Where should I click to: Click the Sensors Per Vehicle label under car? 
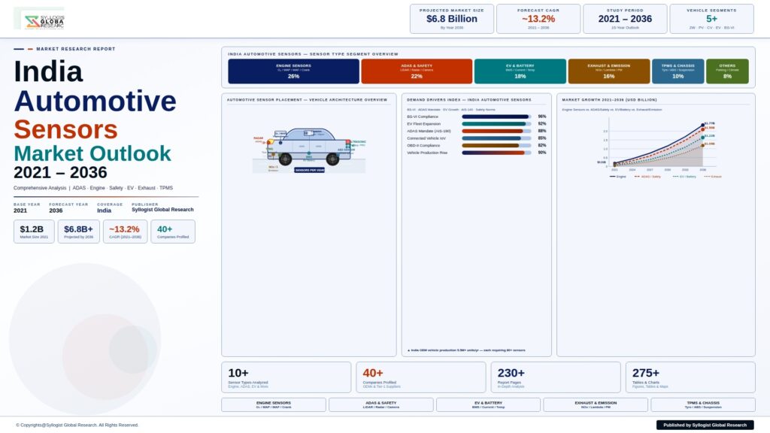point(309,171)
